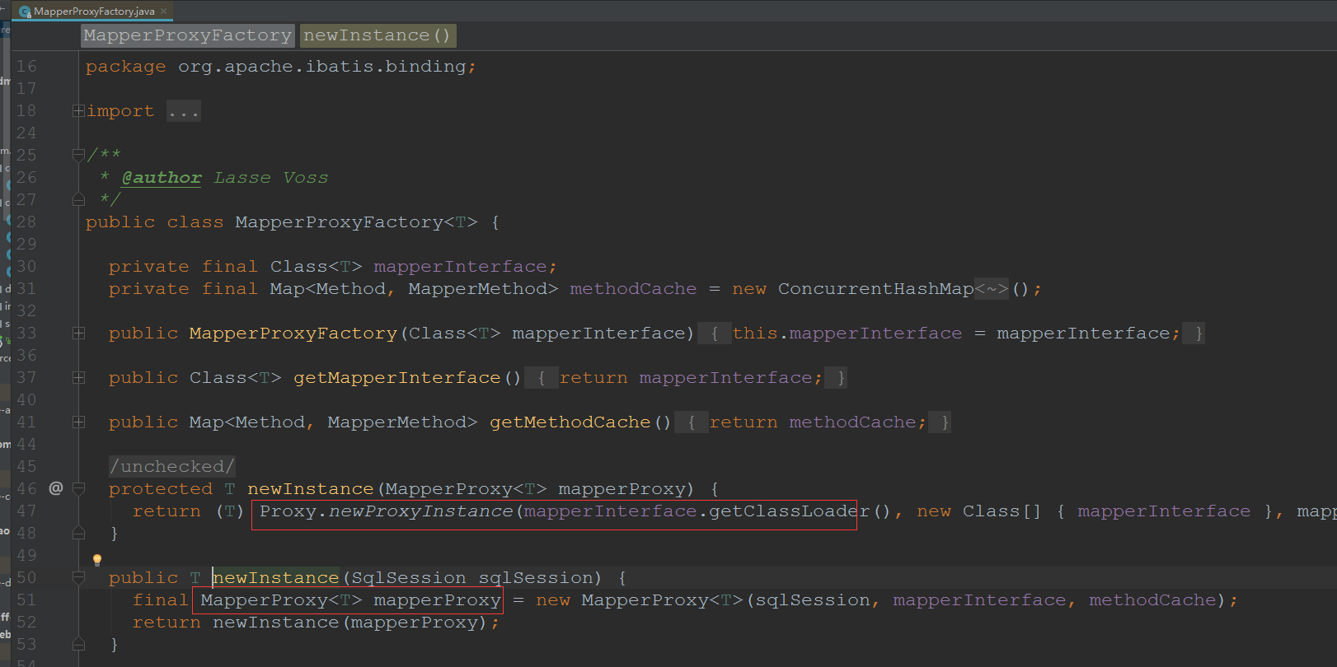The image size is (1337, 667).
Task: Expand the folded import ellipsis
Action: coord(183,111)
